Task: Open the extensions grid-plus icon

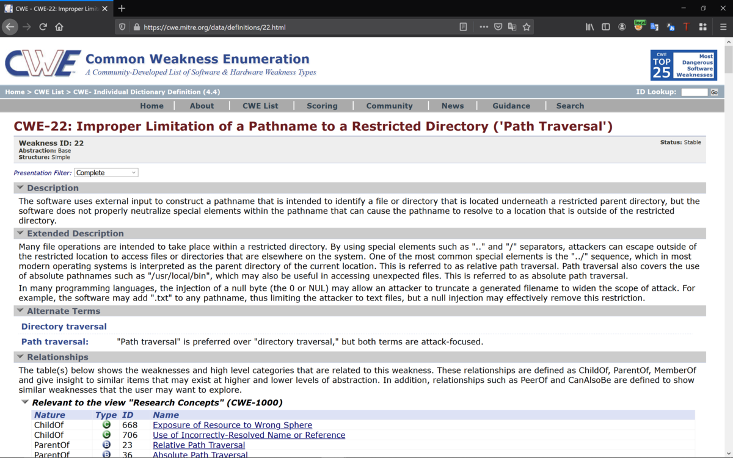Action: [x=703, y=27]
